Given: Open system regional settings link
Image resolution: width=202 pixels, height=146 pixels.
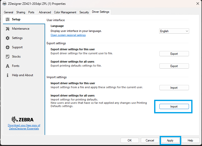Looking at the screenshot, I should [68, 35].
